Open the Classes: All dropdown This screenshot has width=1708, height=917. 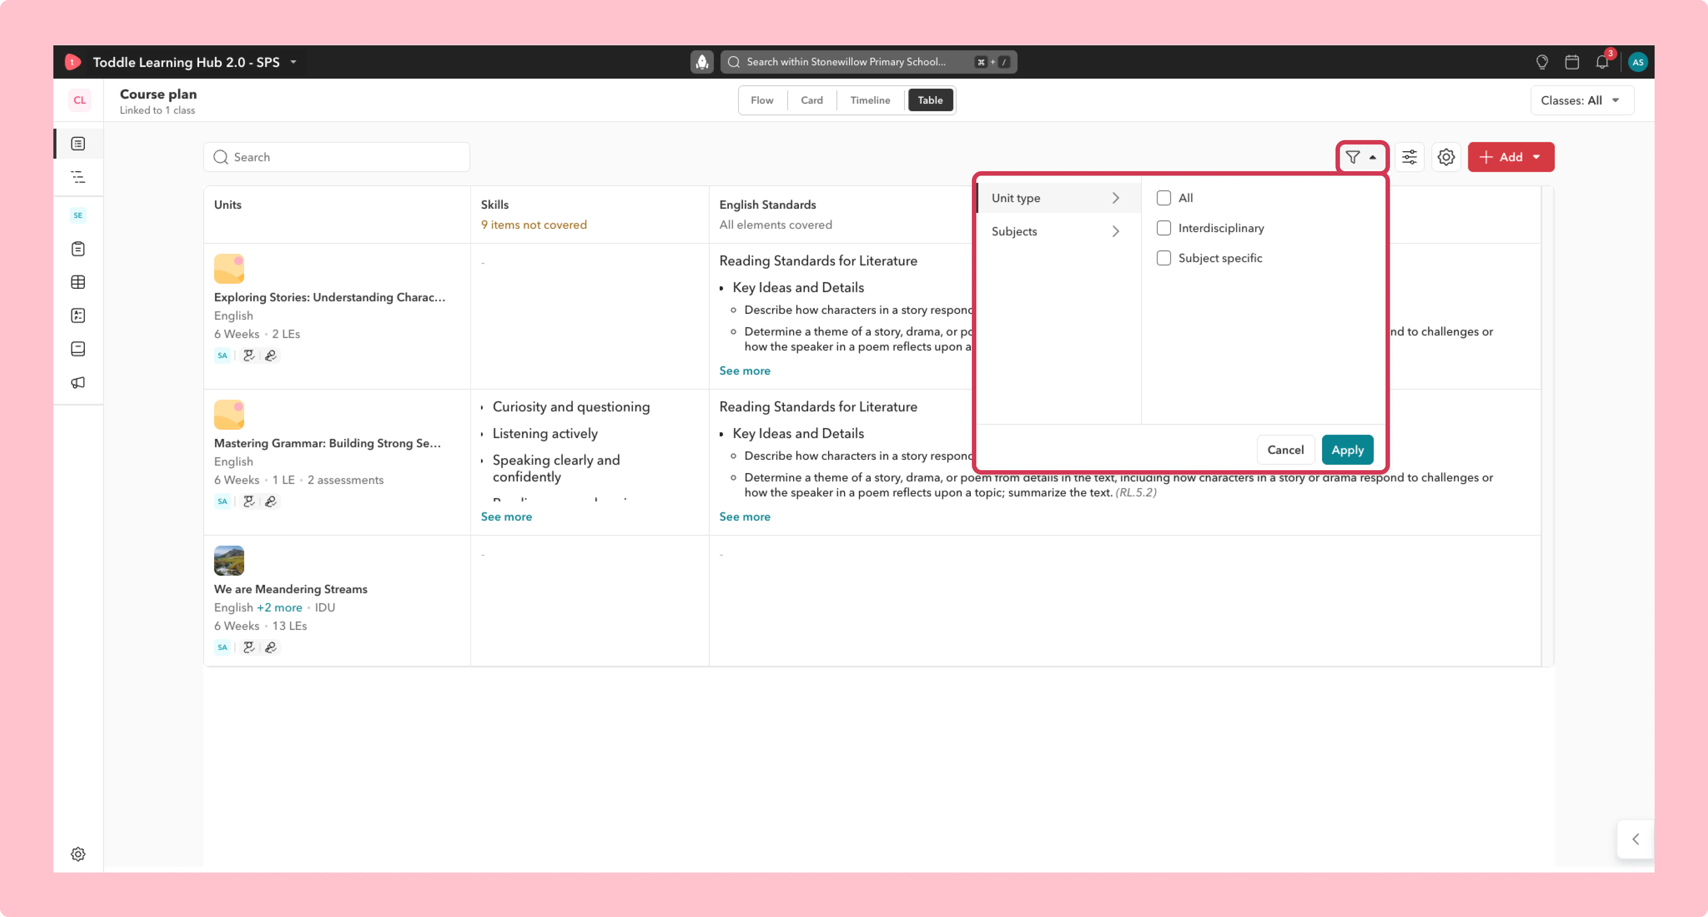[1582, 101]
